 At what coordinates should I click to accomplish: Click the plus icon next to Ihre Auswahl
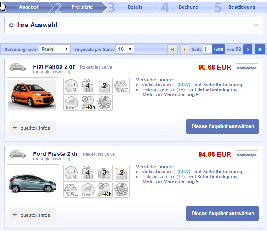click(x=11, y=26)
